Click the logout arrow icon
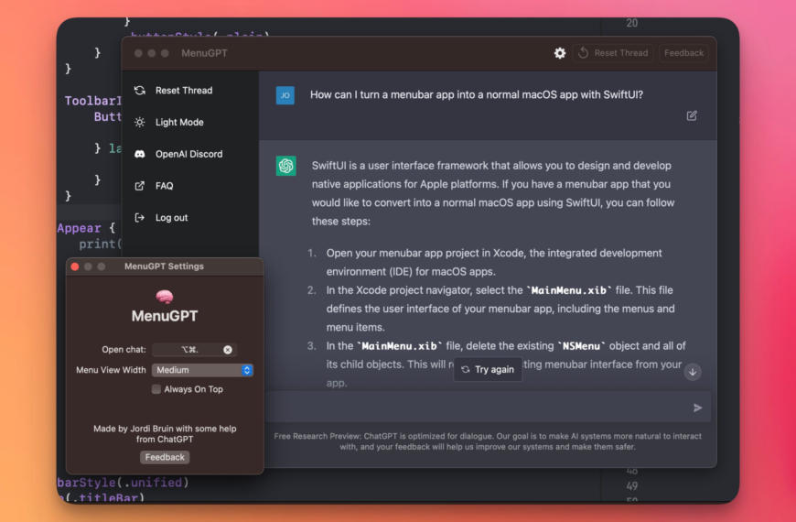Screen dimensions: 796x522 click(x=140, y=218)
